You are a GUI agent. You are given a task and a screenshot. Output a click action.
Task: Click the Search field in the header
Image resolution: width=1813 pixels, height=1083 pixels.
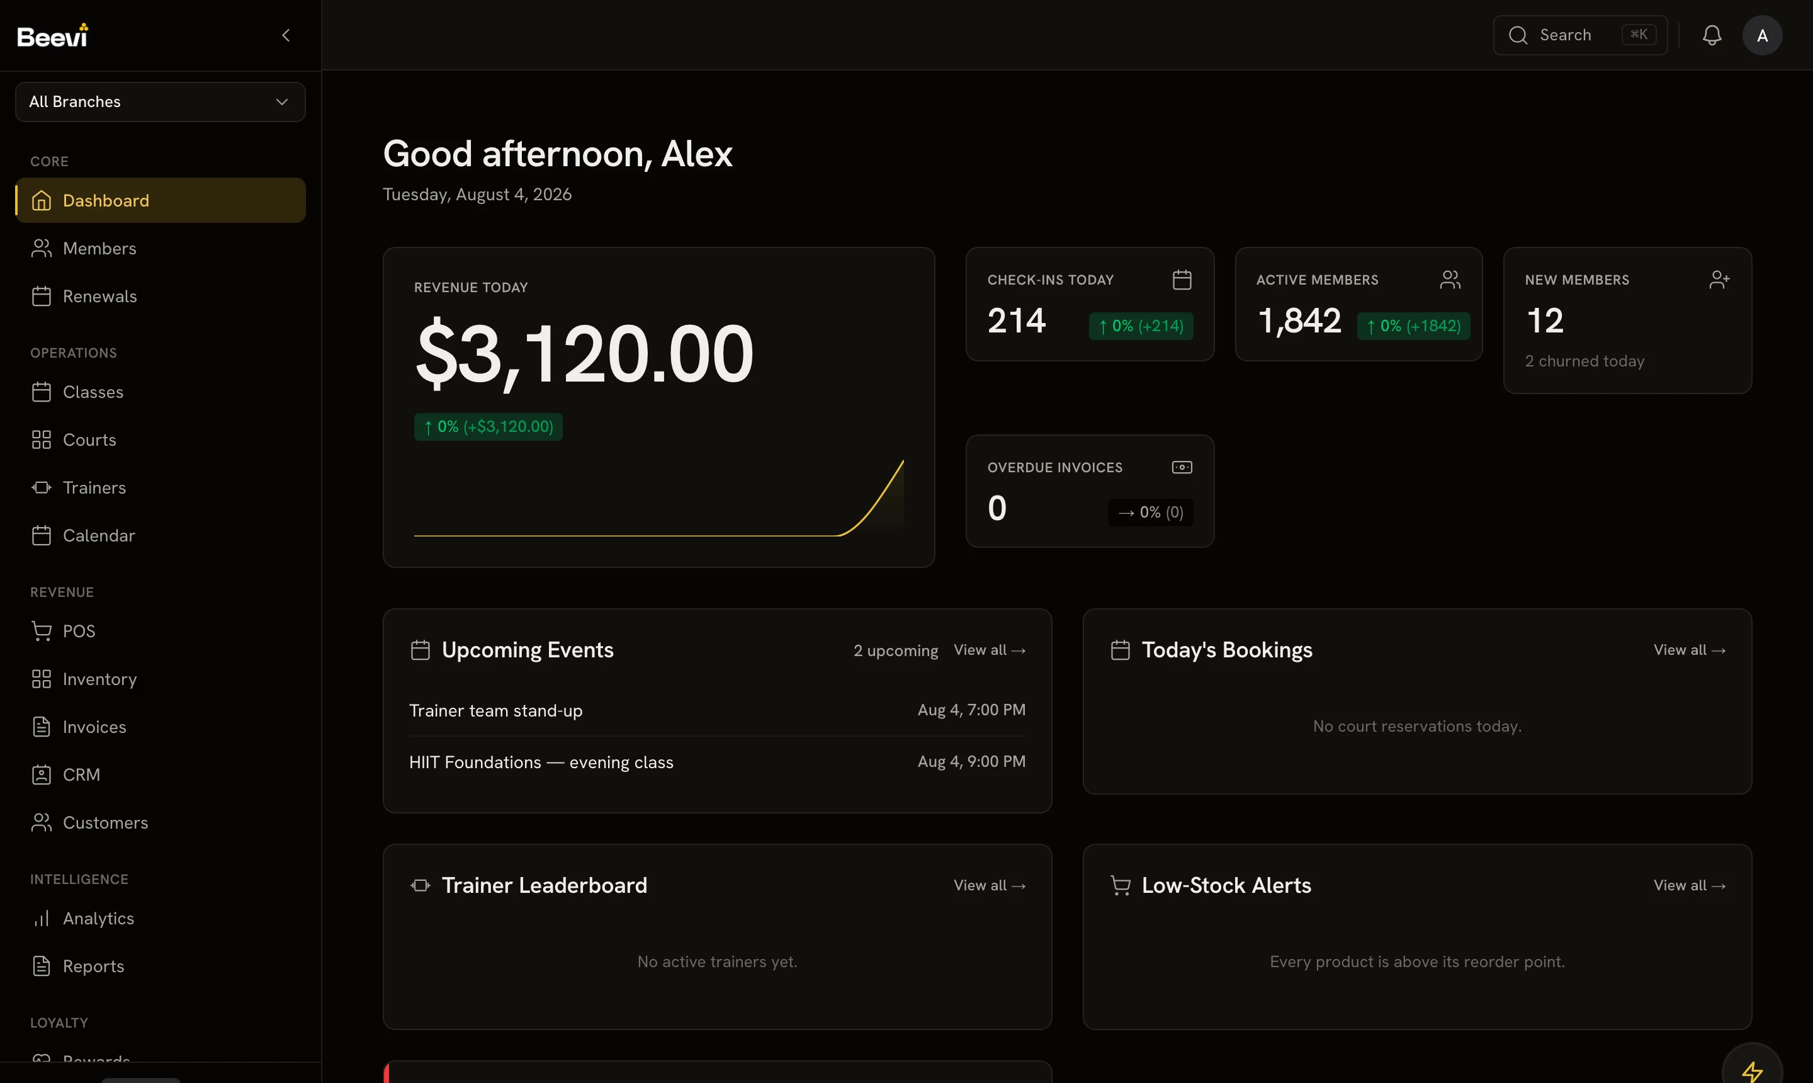click(1579, 35)
